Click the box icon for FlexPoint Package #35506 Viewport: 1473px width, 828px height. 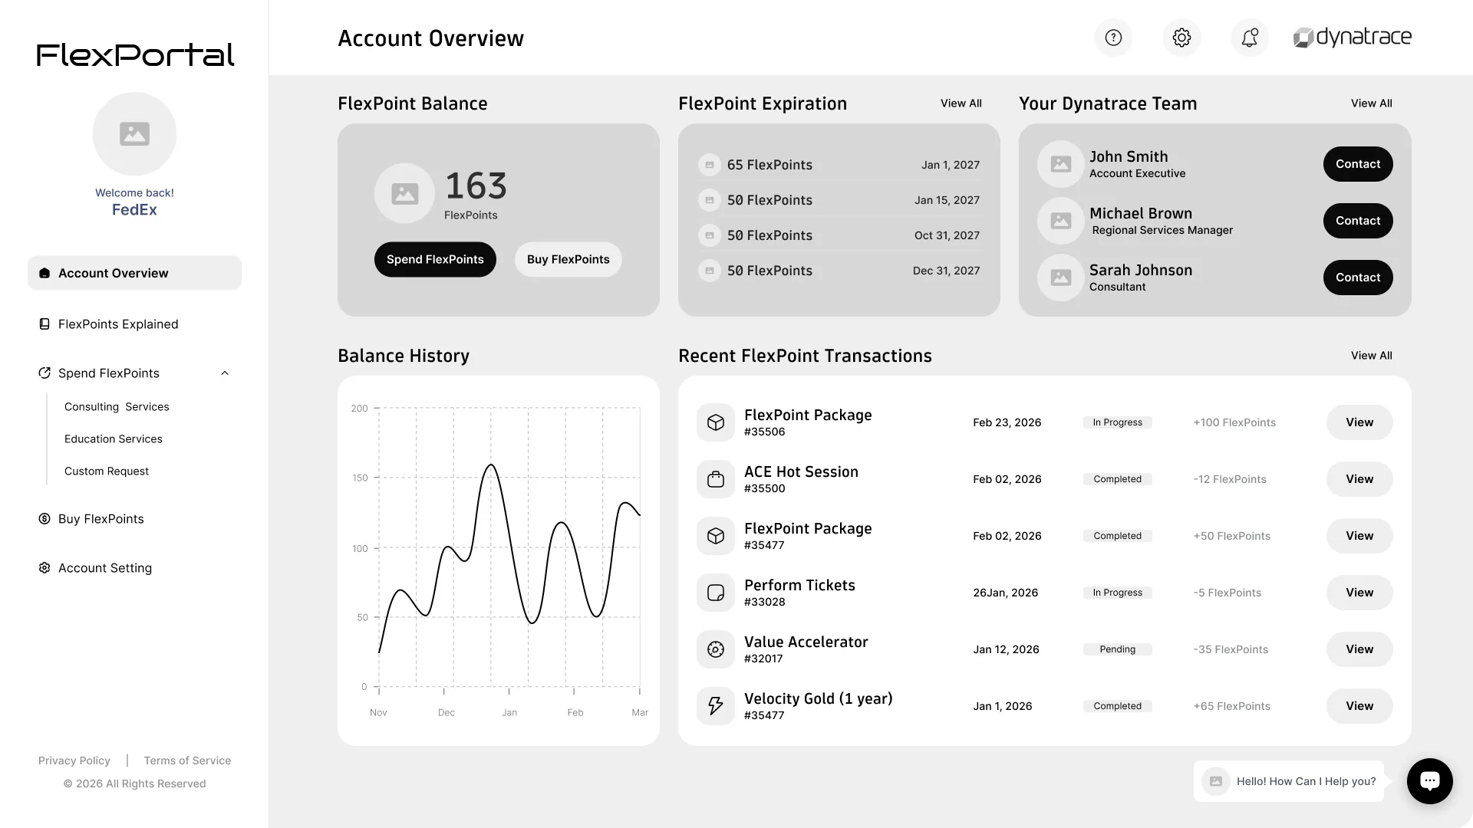[x=716, y=422]
